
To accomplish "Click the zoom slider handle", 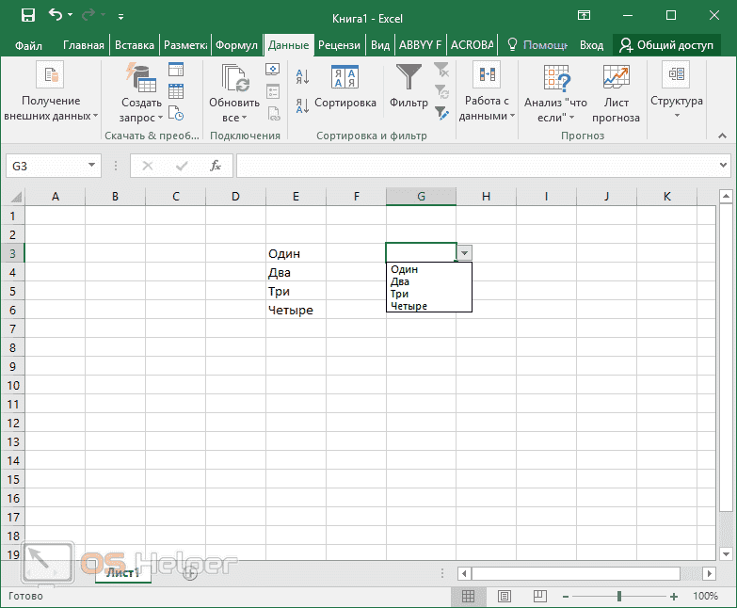I will coord(618,596).
